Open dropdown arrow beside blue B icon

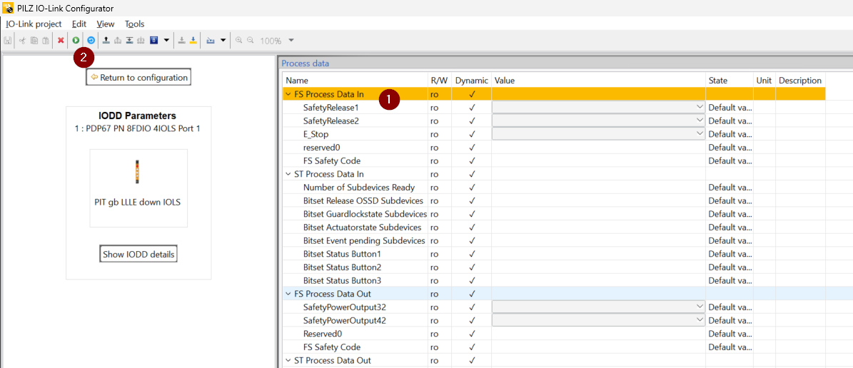click(166, 40)
